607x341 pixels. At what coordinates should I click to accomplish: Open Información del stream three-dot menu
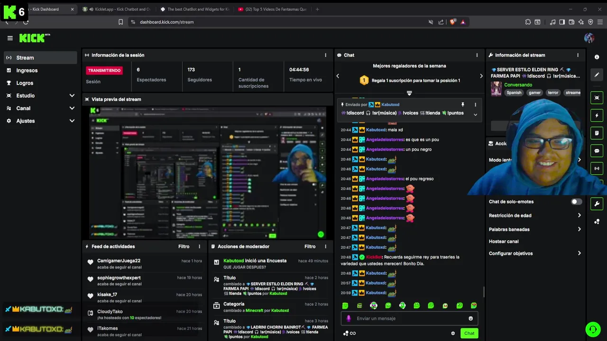click(x=578, y=55)
